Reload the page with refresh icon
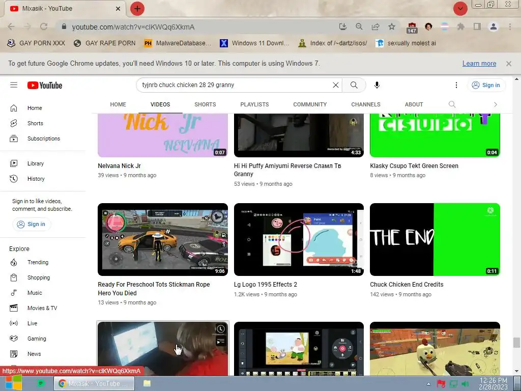The image size is (521, 391). point(44,27)
